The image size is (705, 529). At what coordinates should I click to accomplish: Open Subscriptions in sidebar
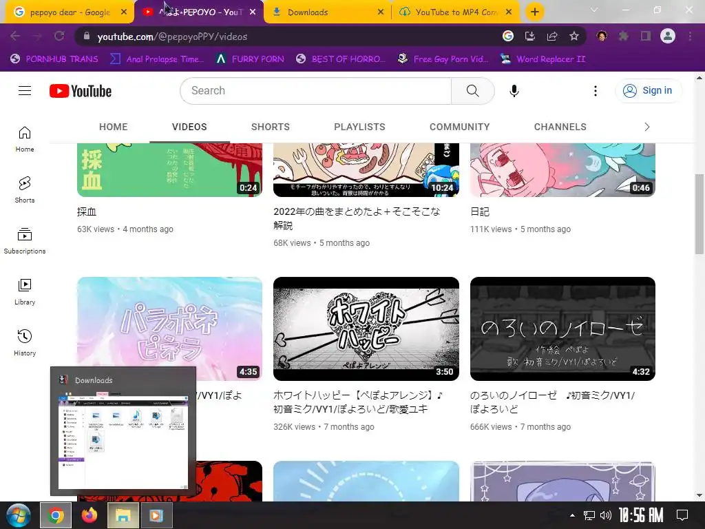25,240
